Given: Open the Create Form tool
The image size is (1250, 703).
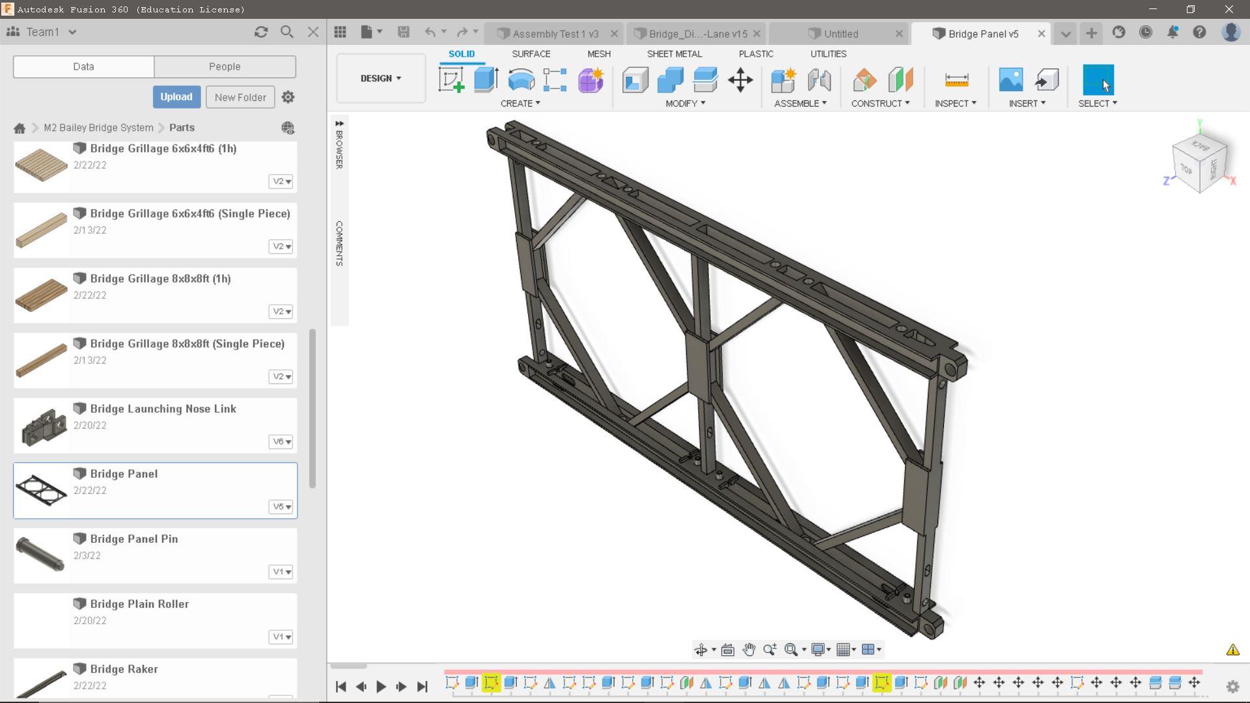Looking at the screenshot, I should pos(590,79).
